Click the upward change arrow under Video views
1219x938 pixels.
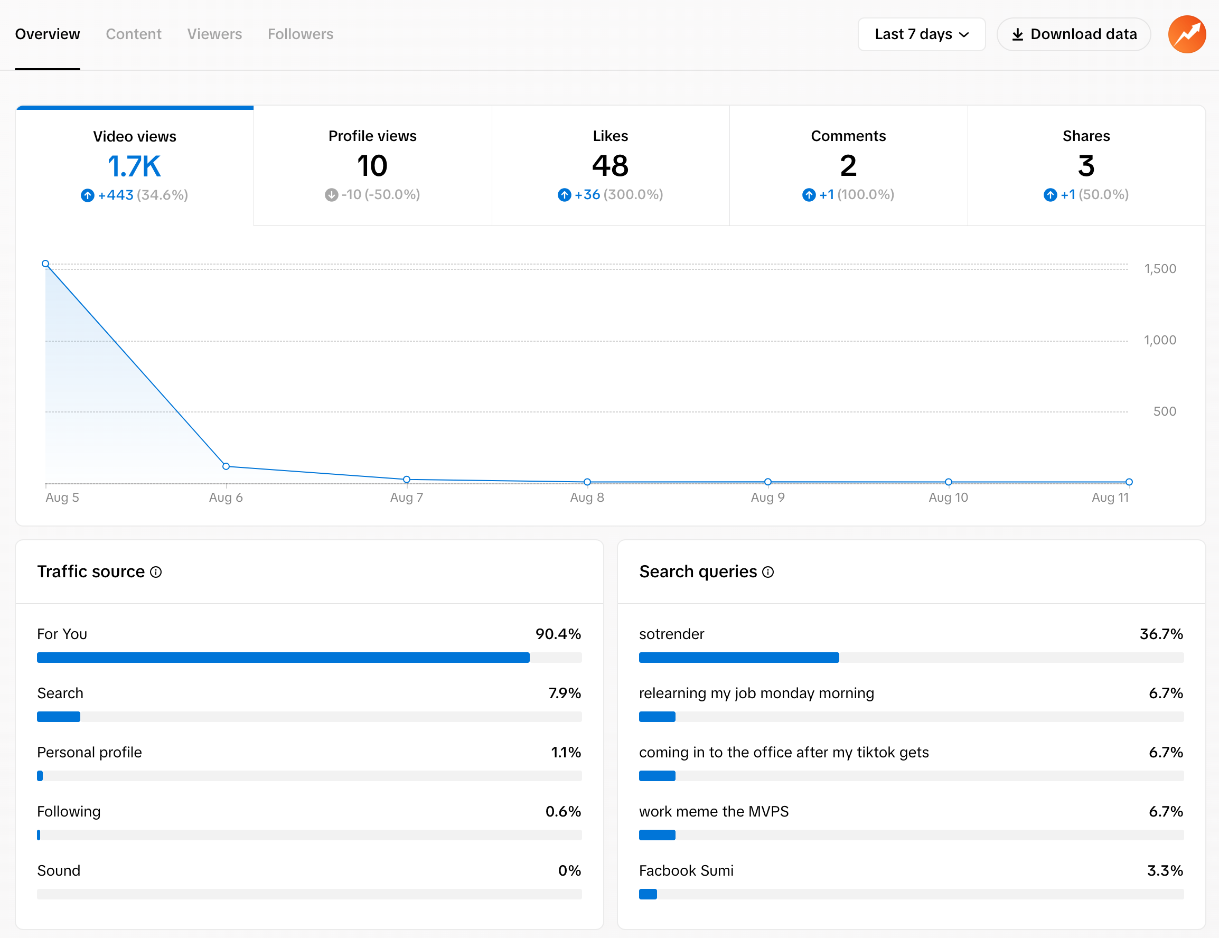(88, 195)
